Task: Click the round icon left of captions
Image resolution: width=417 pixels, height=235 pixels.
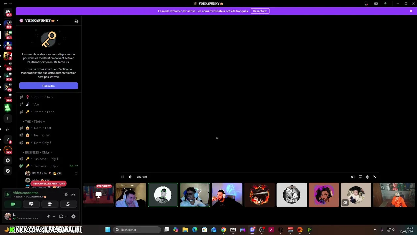Action: tap(352, 177)
